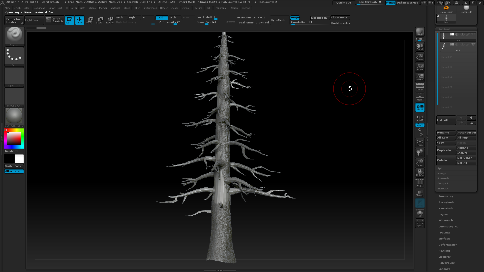Render with the BPR button

(420, 32)
